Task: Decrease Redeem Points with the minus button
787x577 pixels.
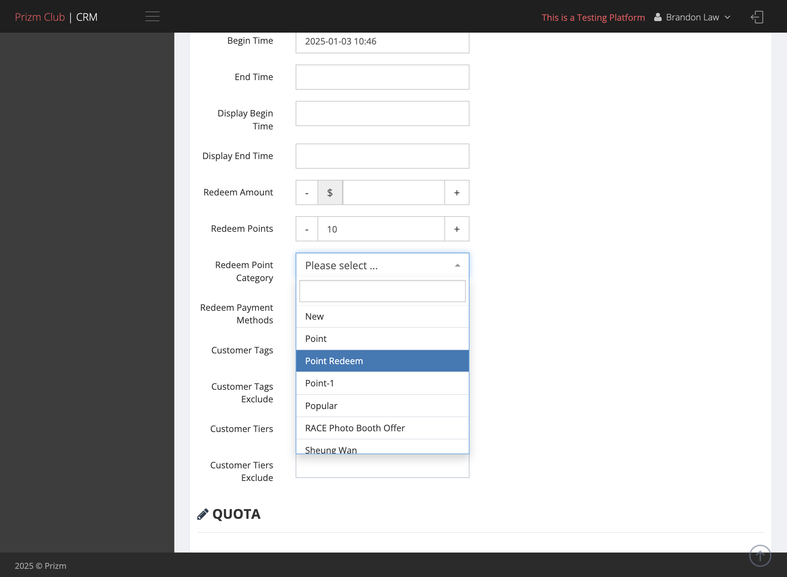Action: tap(307, 229)
